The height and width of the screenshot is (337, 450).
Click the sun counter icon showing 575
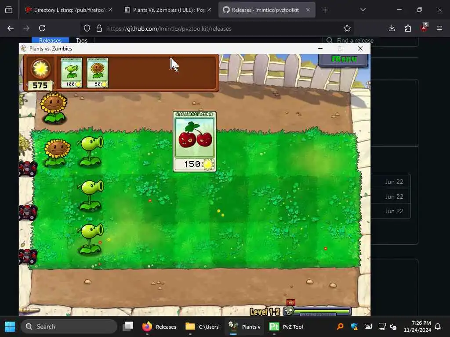click(x=40, y=69)
